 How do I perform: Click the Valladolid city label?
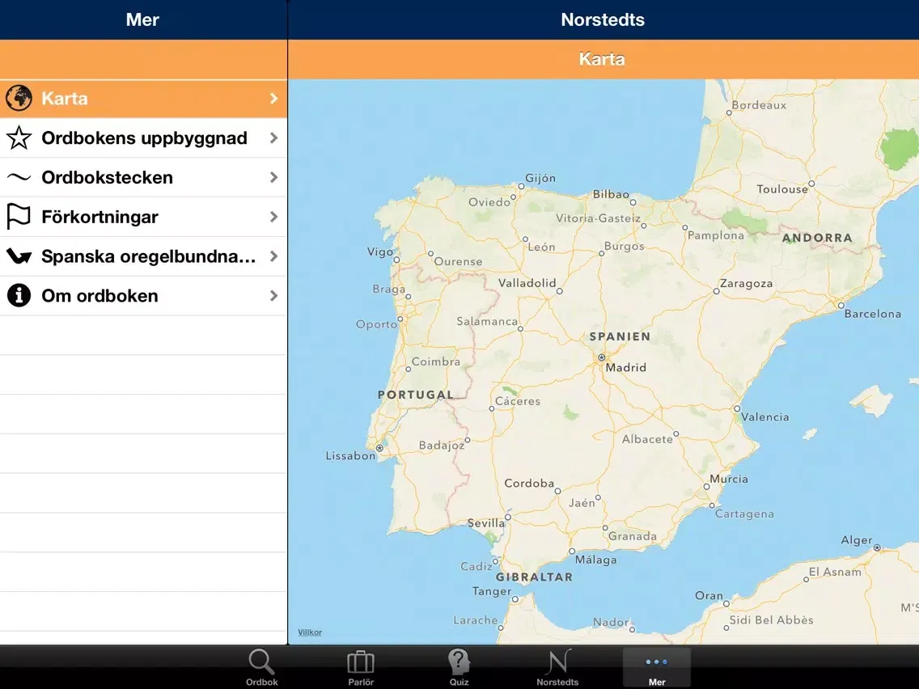click(527, 283)
